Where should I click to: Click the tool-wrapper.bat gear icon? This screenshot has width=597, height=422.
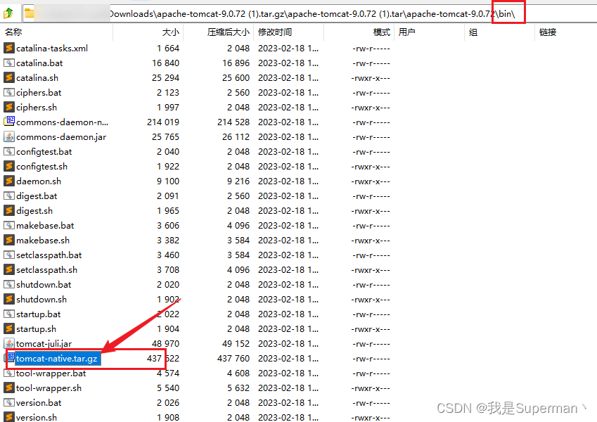pos(8,373)
